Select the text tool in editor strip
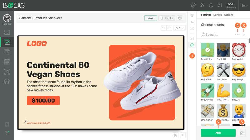Image resolution: width=250 pixels, height=140 pixels. pos(192,22)
